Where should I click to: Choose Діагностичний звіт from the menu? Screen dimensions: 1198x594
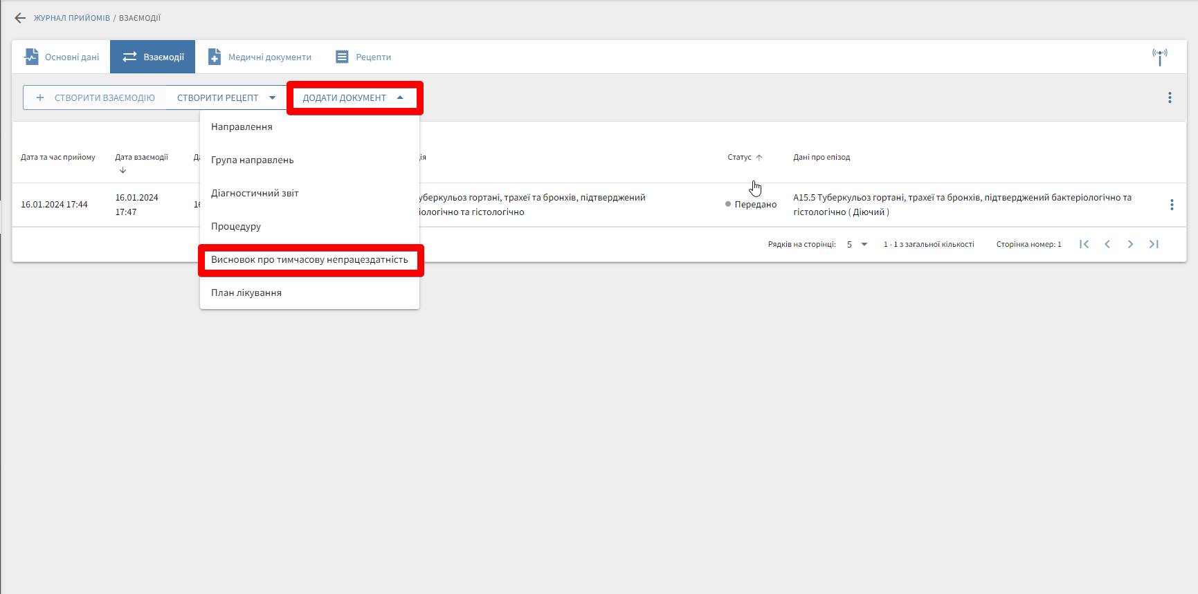(255, 194)
